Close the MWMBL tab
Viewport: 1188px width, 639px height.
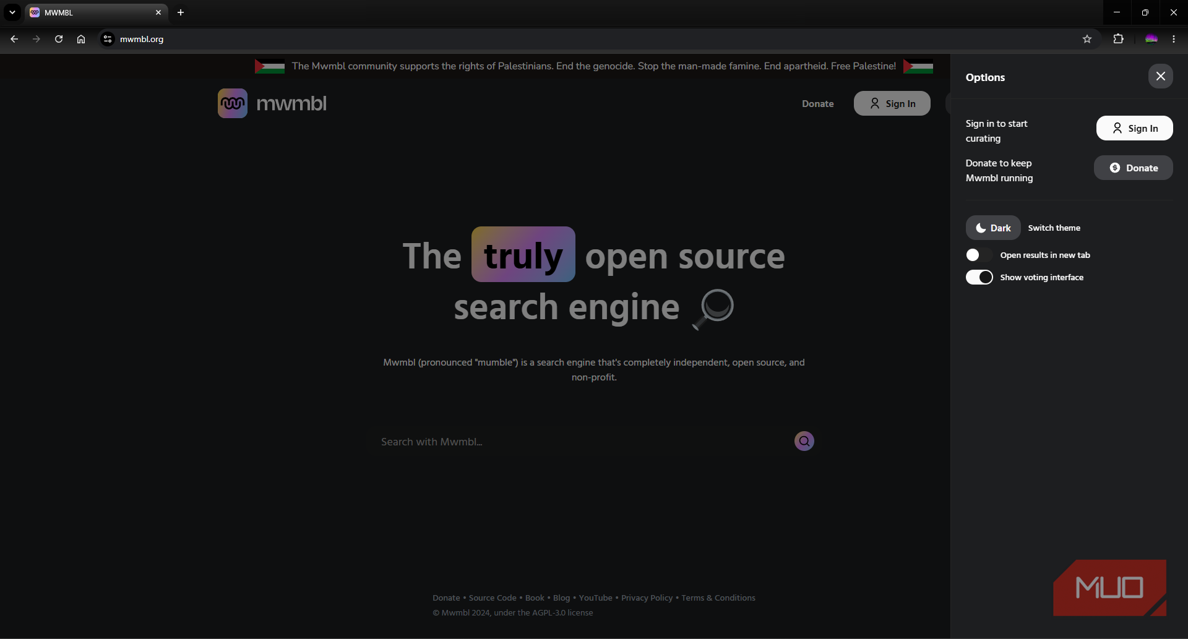point(158,12)
